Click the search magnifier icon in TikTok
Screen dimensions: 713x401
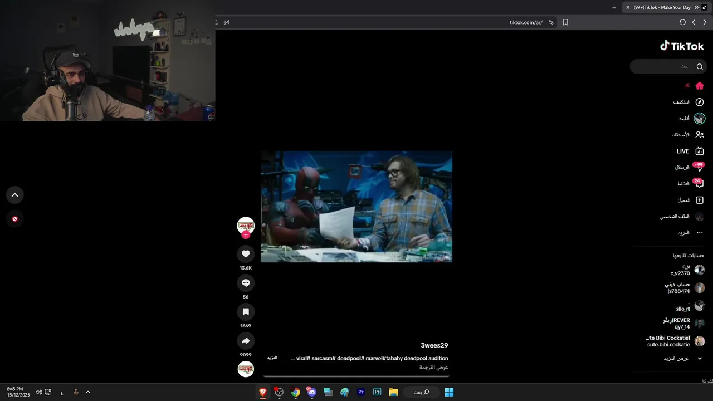click(700, 66)
